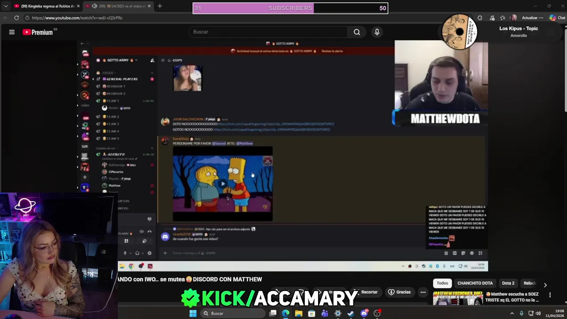Open Matthew escucha a SOEZ video thumbnail
567x319 pixels.
pyautogui.click(x=458, y=298)
